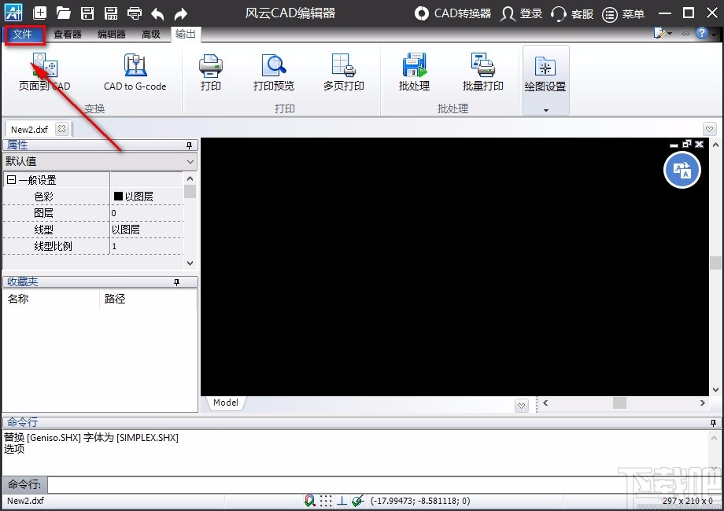This screenshot has width=724, height=511.
Task: Click the blue translate floating button
Action: (682, 170)
